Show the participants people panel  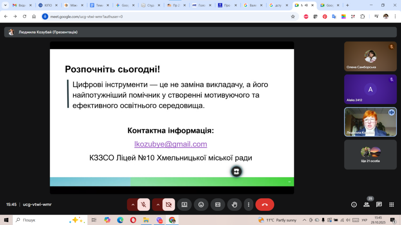coord(367,204)
